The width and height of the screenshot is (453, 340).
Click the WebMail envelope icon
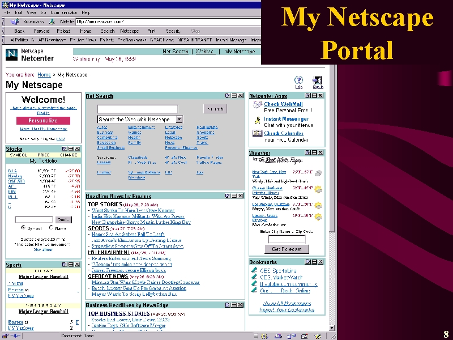(257, 105)
